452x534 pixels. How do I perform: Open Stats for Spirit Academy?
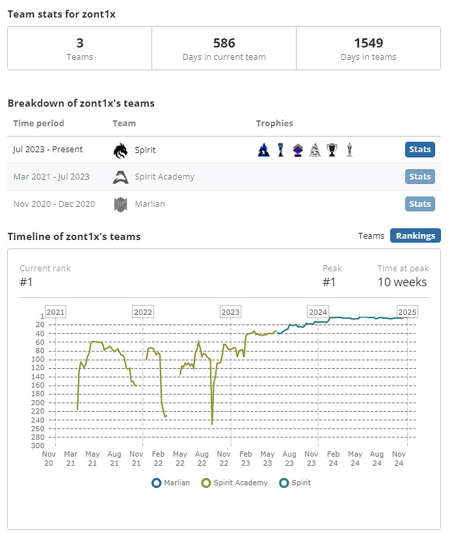[x=420, y=177]
